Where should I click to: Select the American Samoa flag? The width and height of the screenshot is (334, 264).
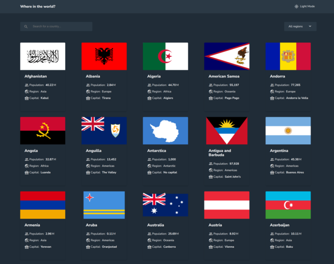(x=227, y=56)
